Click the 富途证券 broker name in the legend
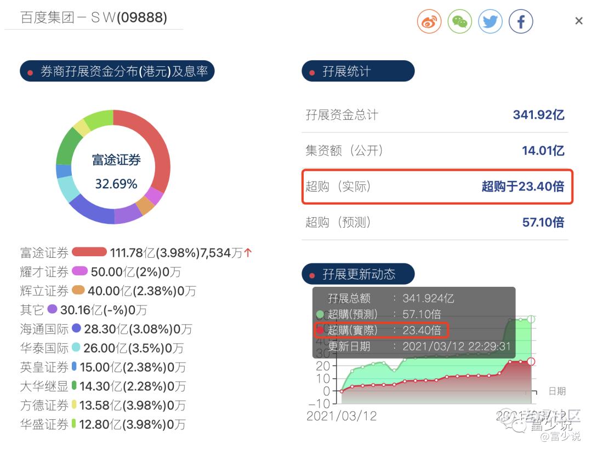This screenshot has width=592, height=450. coord(44,253)
